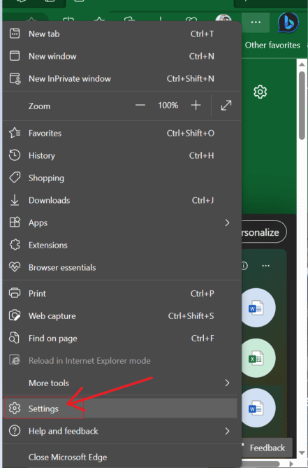Click the Print printer icon

tap(15, 293)
